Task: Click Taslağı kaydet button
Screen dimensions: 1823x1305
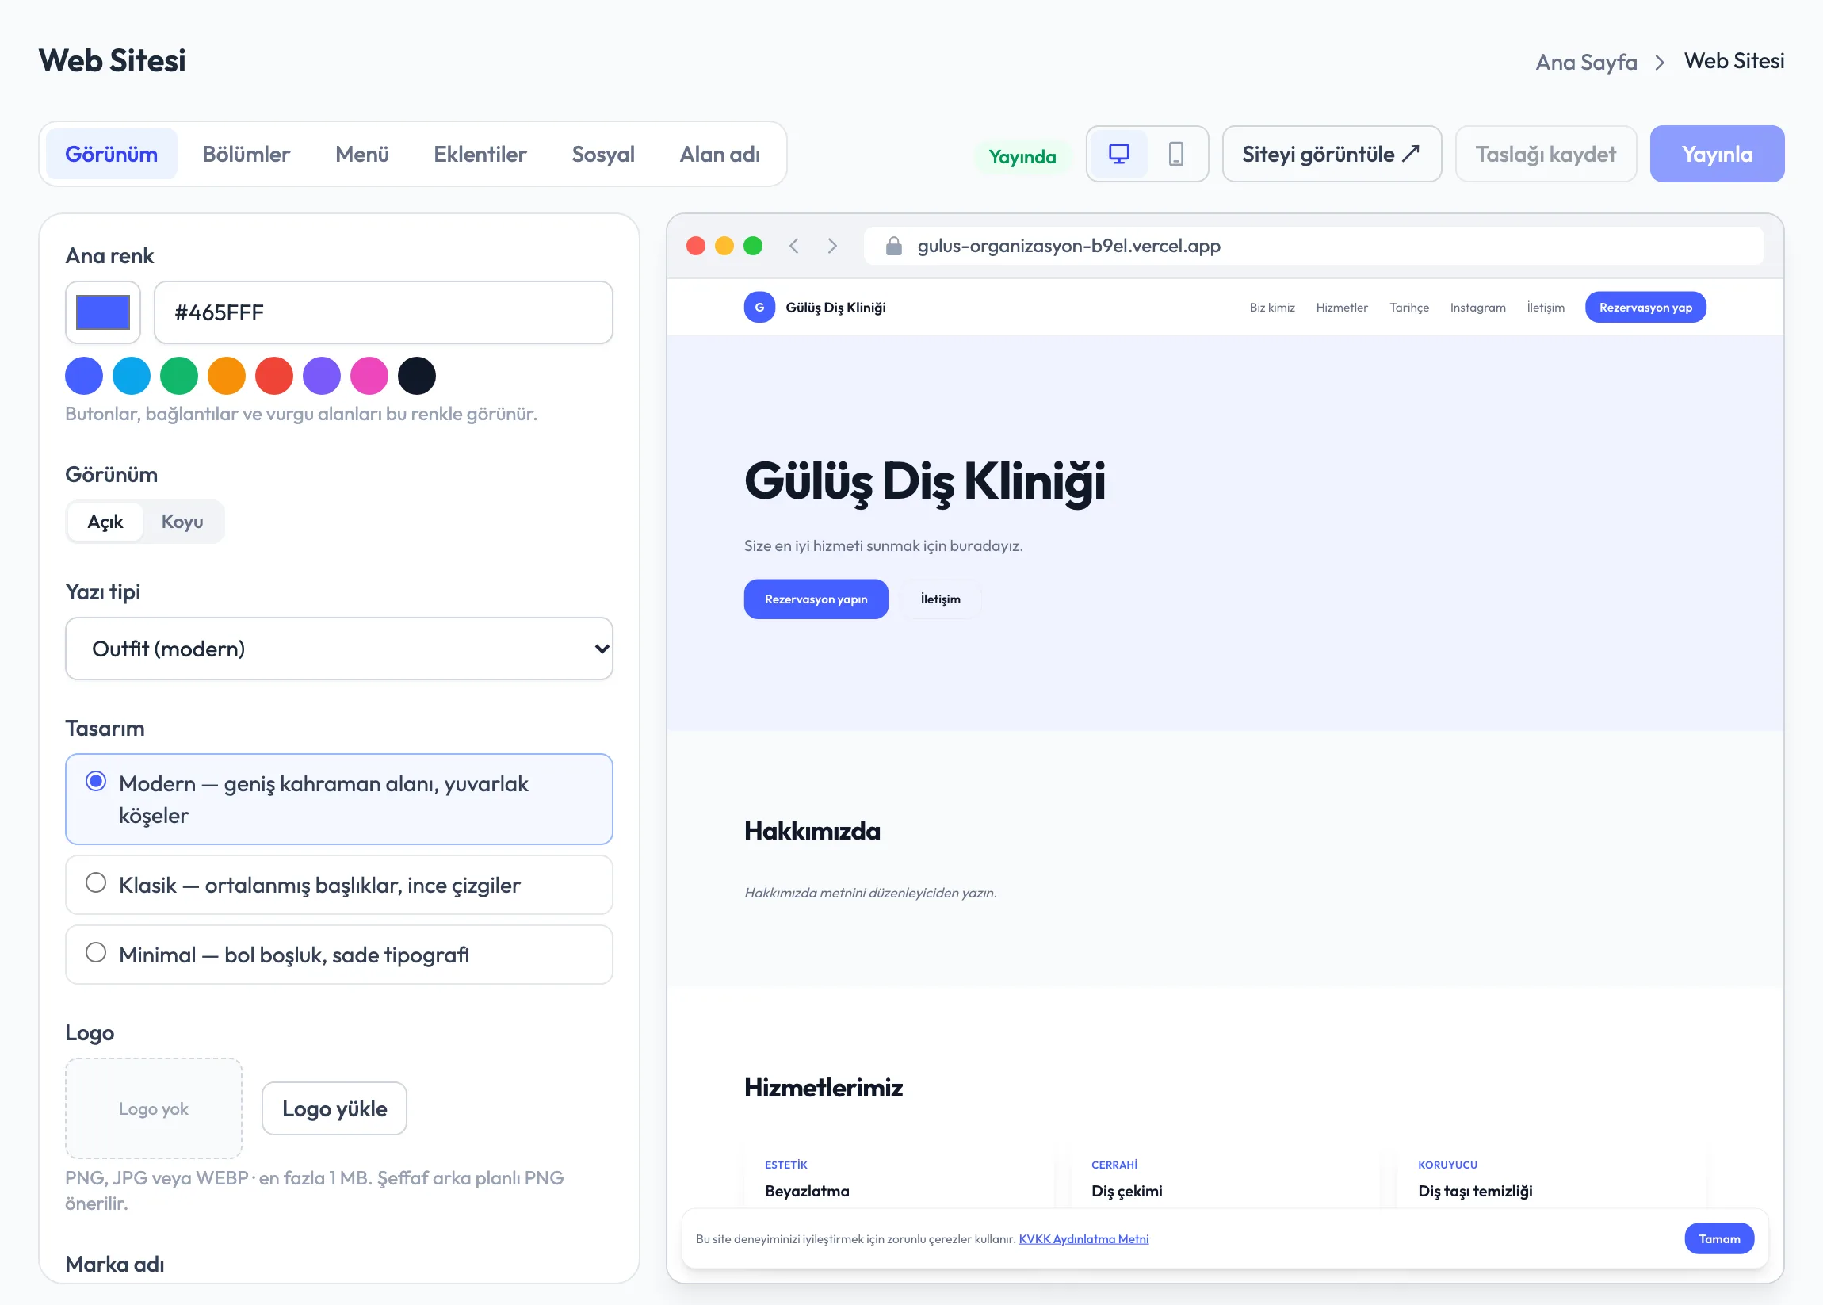Action: coord(1545,154)
